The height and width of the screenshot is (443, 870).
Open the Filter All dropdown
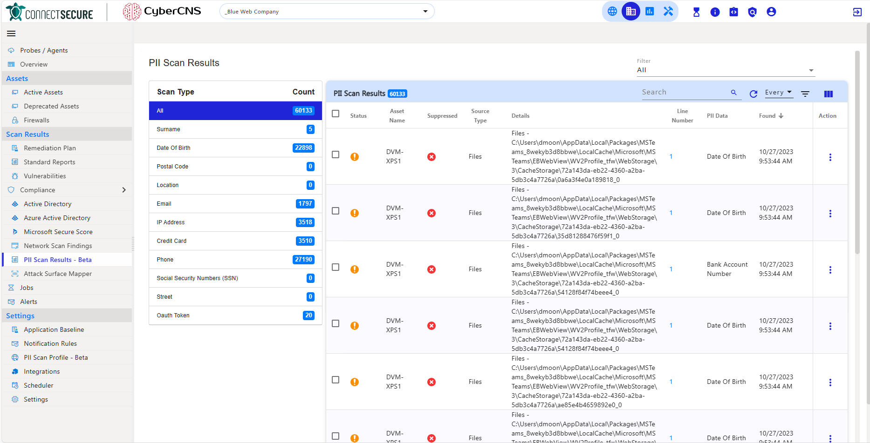(x=811, y=70)
